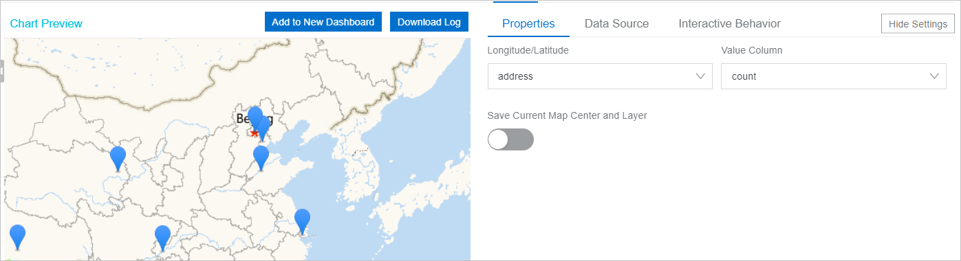Click the pin at the map's bottom-left corner
The image size is (961, 261).
click(x=17, y=237)
